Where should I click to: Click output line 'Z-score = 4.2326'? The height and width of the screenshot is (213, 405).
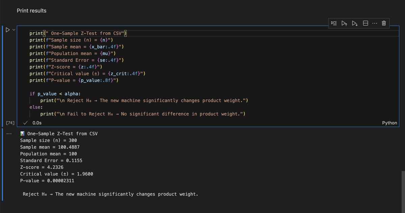tap(42, 167)
